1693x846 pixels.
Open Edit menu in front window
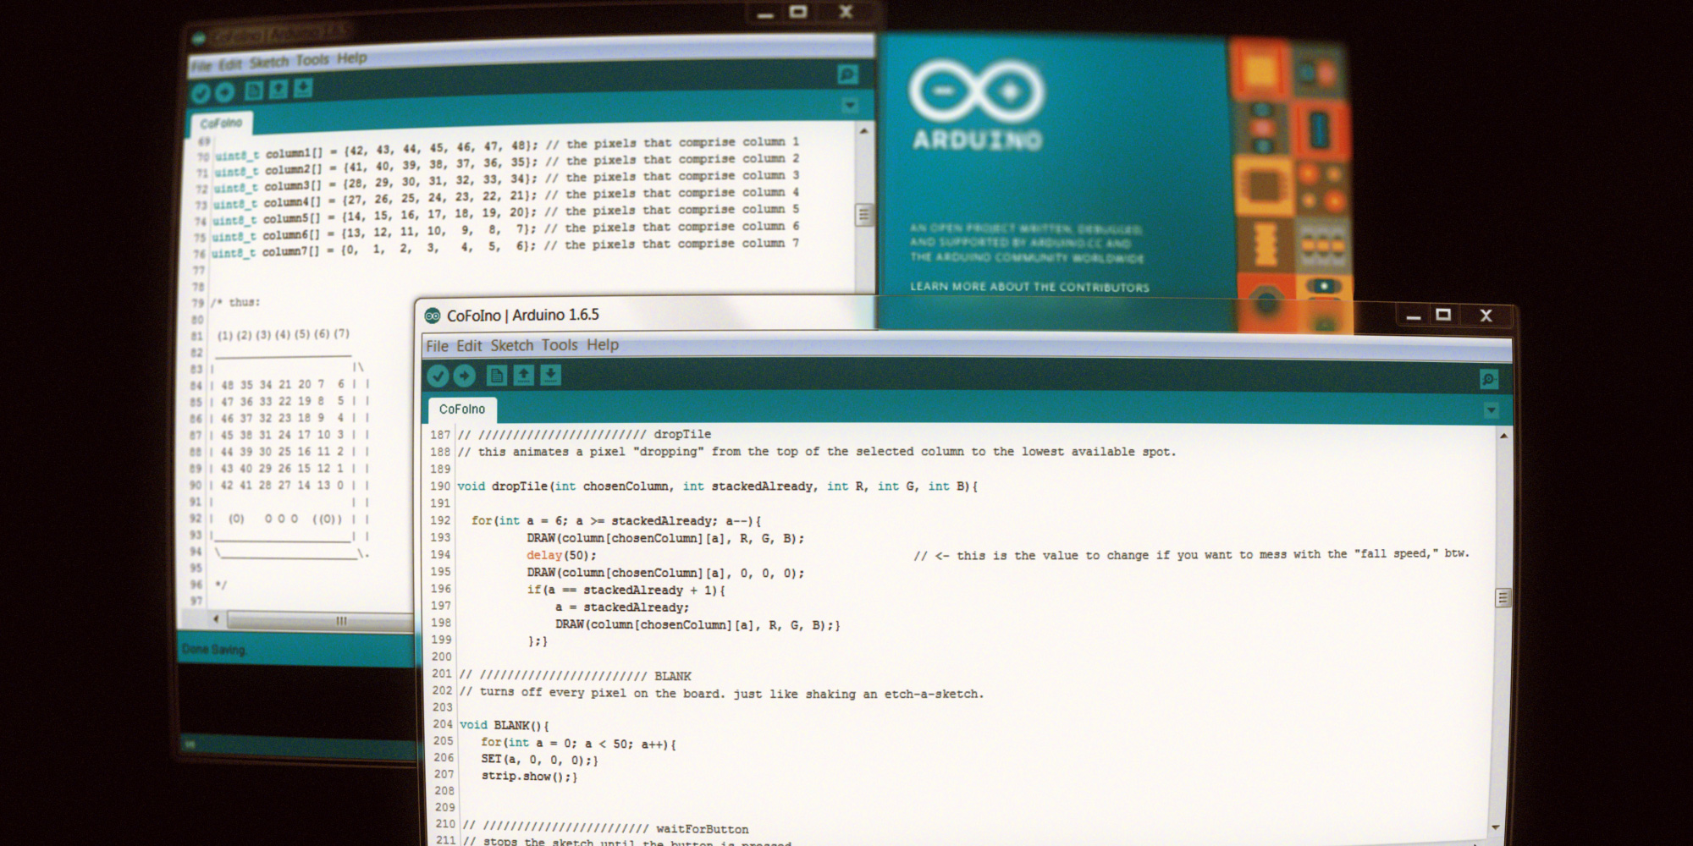click(x=469, y=346)
